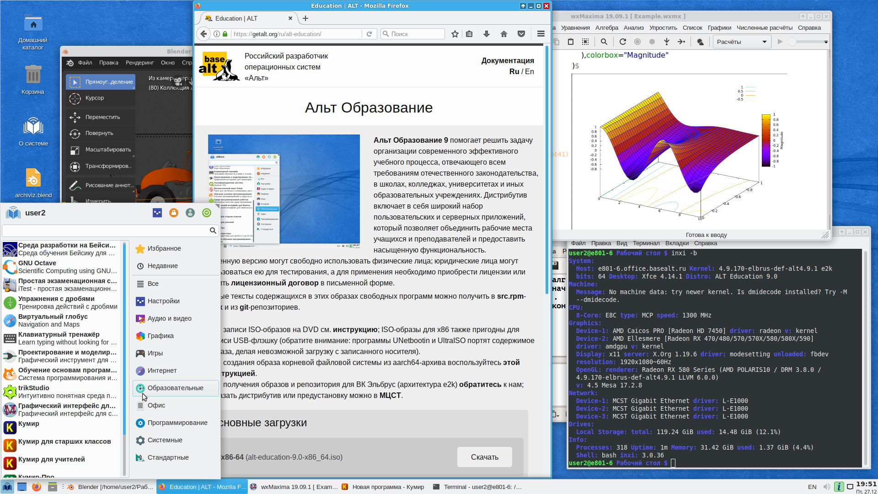Open Firefox library icon
Viewport: 878px width, 494px height.
(x=469, y=34)
